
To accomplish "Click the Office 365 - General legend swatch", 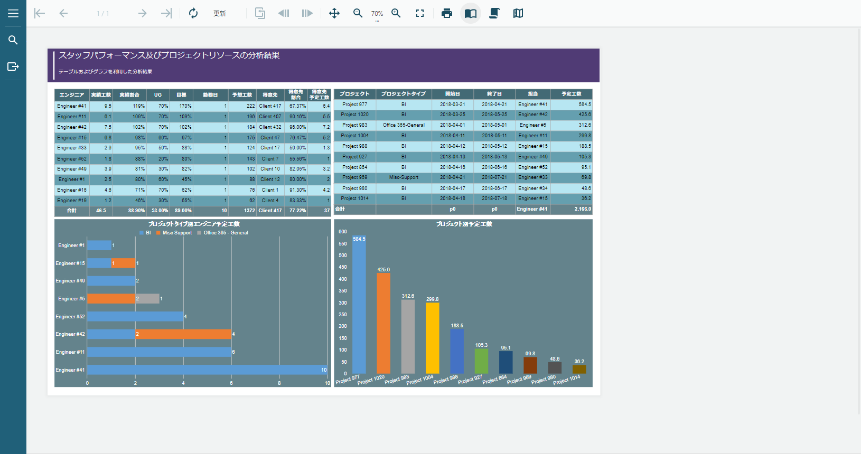I will [x=199, y=233].
